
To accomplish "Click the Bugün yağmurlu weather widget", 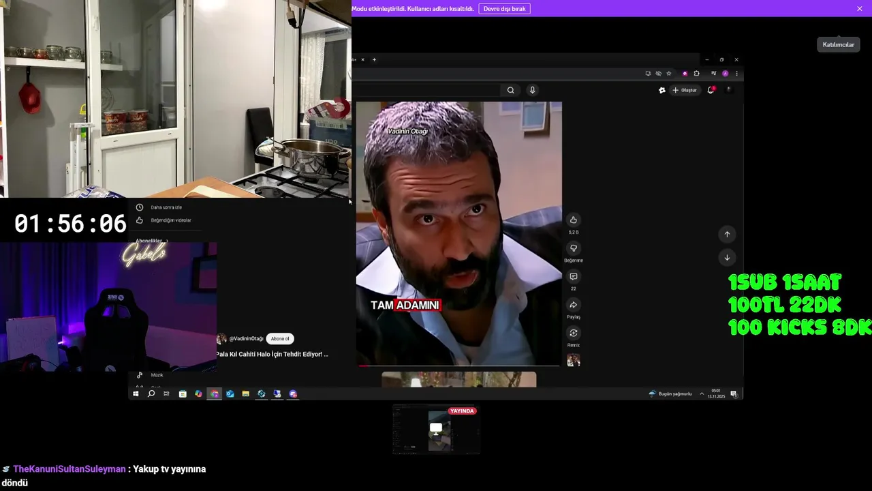I will coord(670,393).
